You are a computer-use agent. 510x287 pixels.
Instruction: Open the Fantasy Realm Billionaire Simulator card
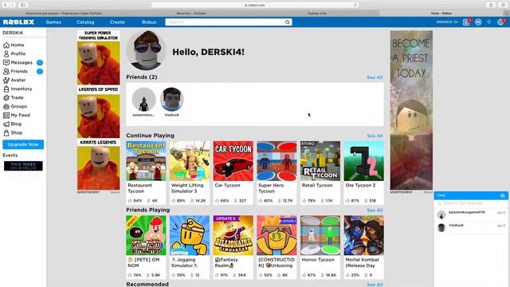(233, 247)
